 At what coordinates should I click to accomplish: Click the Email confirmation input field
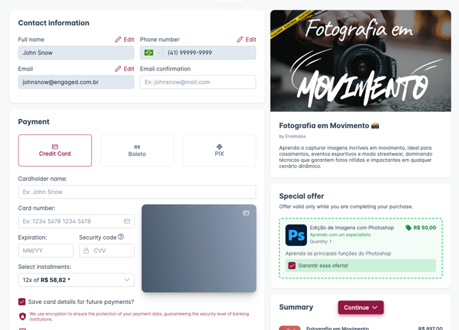click(198, 82)
